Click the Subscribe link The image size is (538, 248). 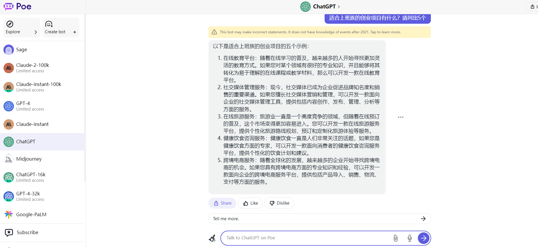28,232
